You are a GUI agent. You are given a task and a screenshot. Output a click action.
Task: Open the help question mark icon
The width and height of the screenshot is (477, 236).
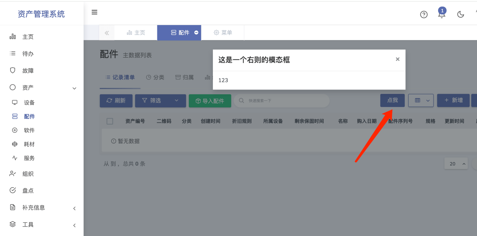(x=424, y=14)
